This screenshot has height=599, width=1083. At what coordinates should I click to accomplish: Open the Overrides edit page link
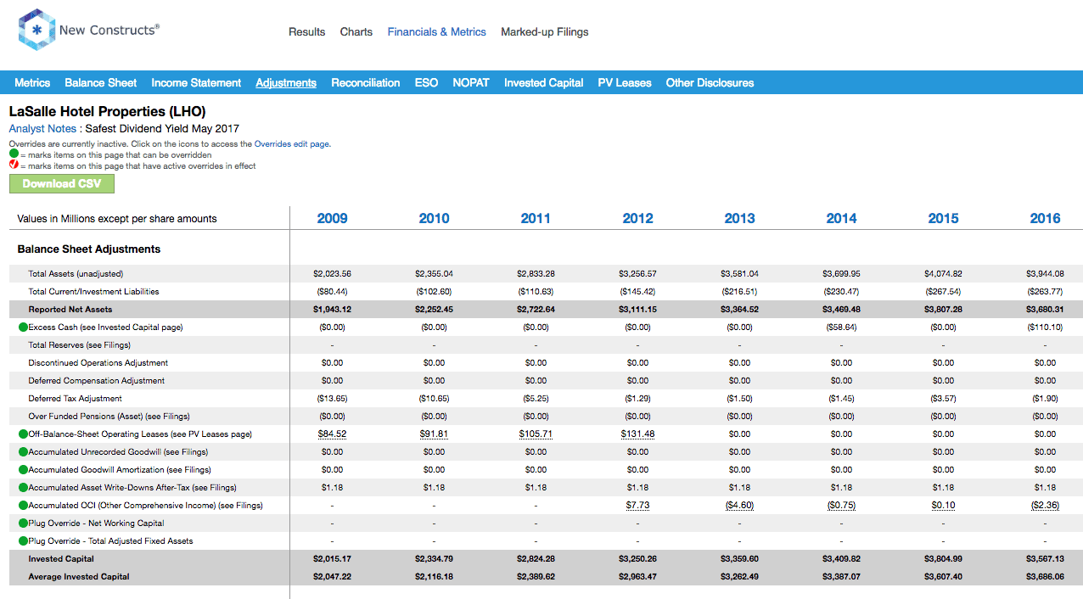[292, 144]
